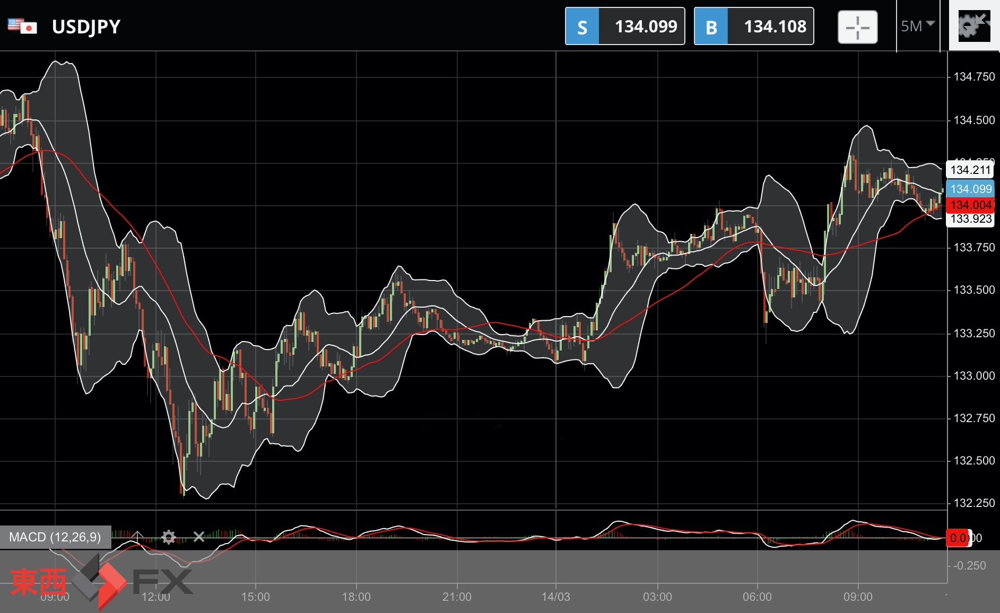Click the MACD (12,26,9) label
This screenshot has width=1000, height=613.
55,537
